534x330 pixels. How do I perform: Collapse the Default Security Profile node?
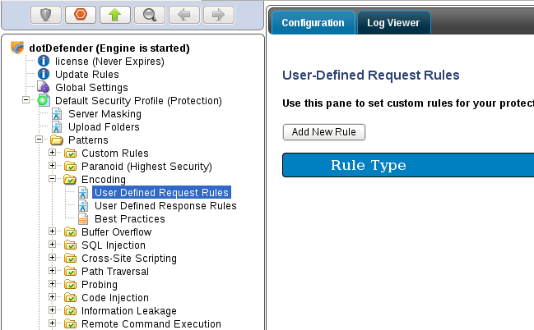pyautogui.click(x=26, y=100)
